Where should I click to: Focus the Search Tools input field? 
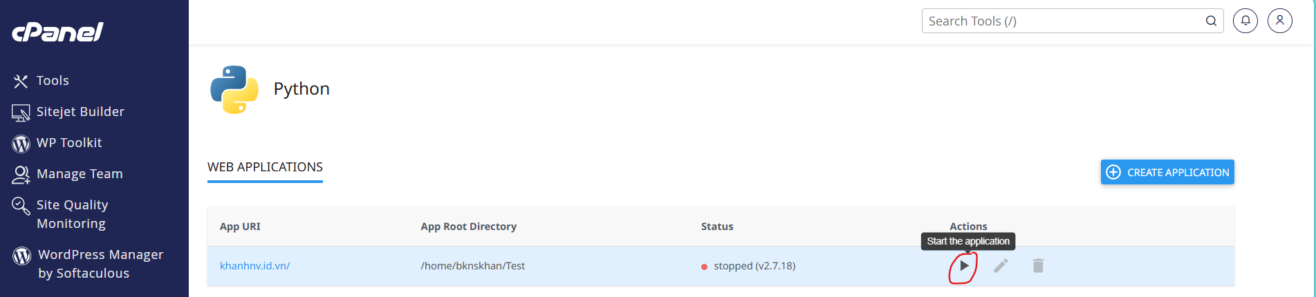pos(1064,21)
